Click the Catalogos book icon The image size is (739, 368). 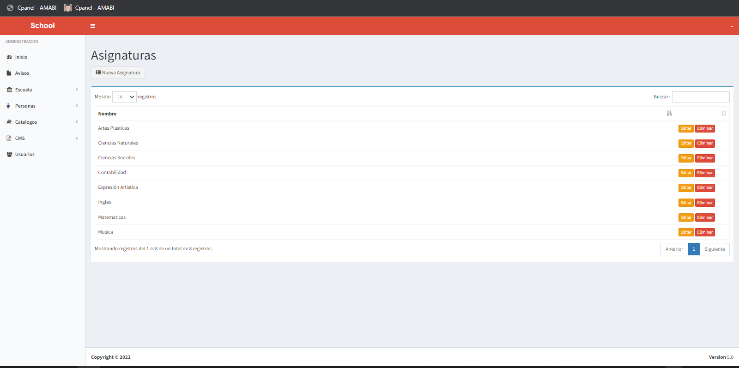9,122
